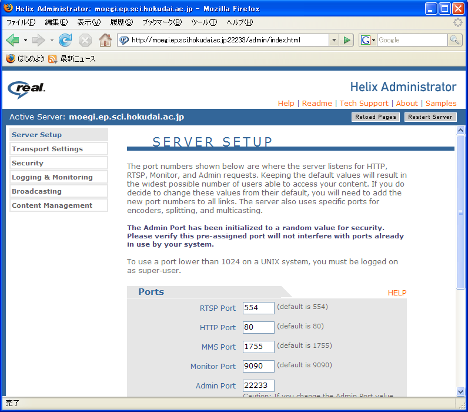Screen dimensions: 468x412
Task: Click the search magnifier icon
Action: pos(454,40)
